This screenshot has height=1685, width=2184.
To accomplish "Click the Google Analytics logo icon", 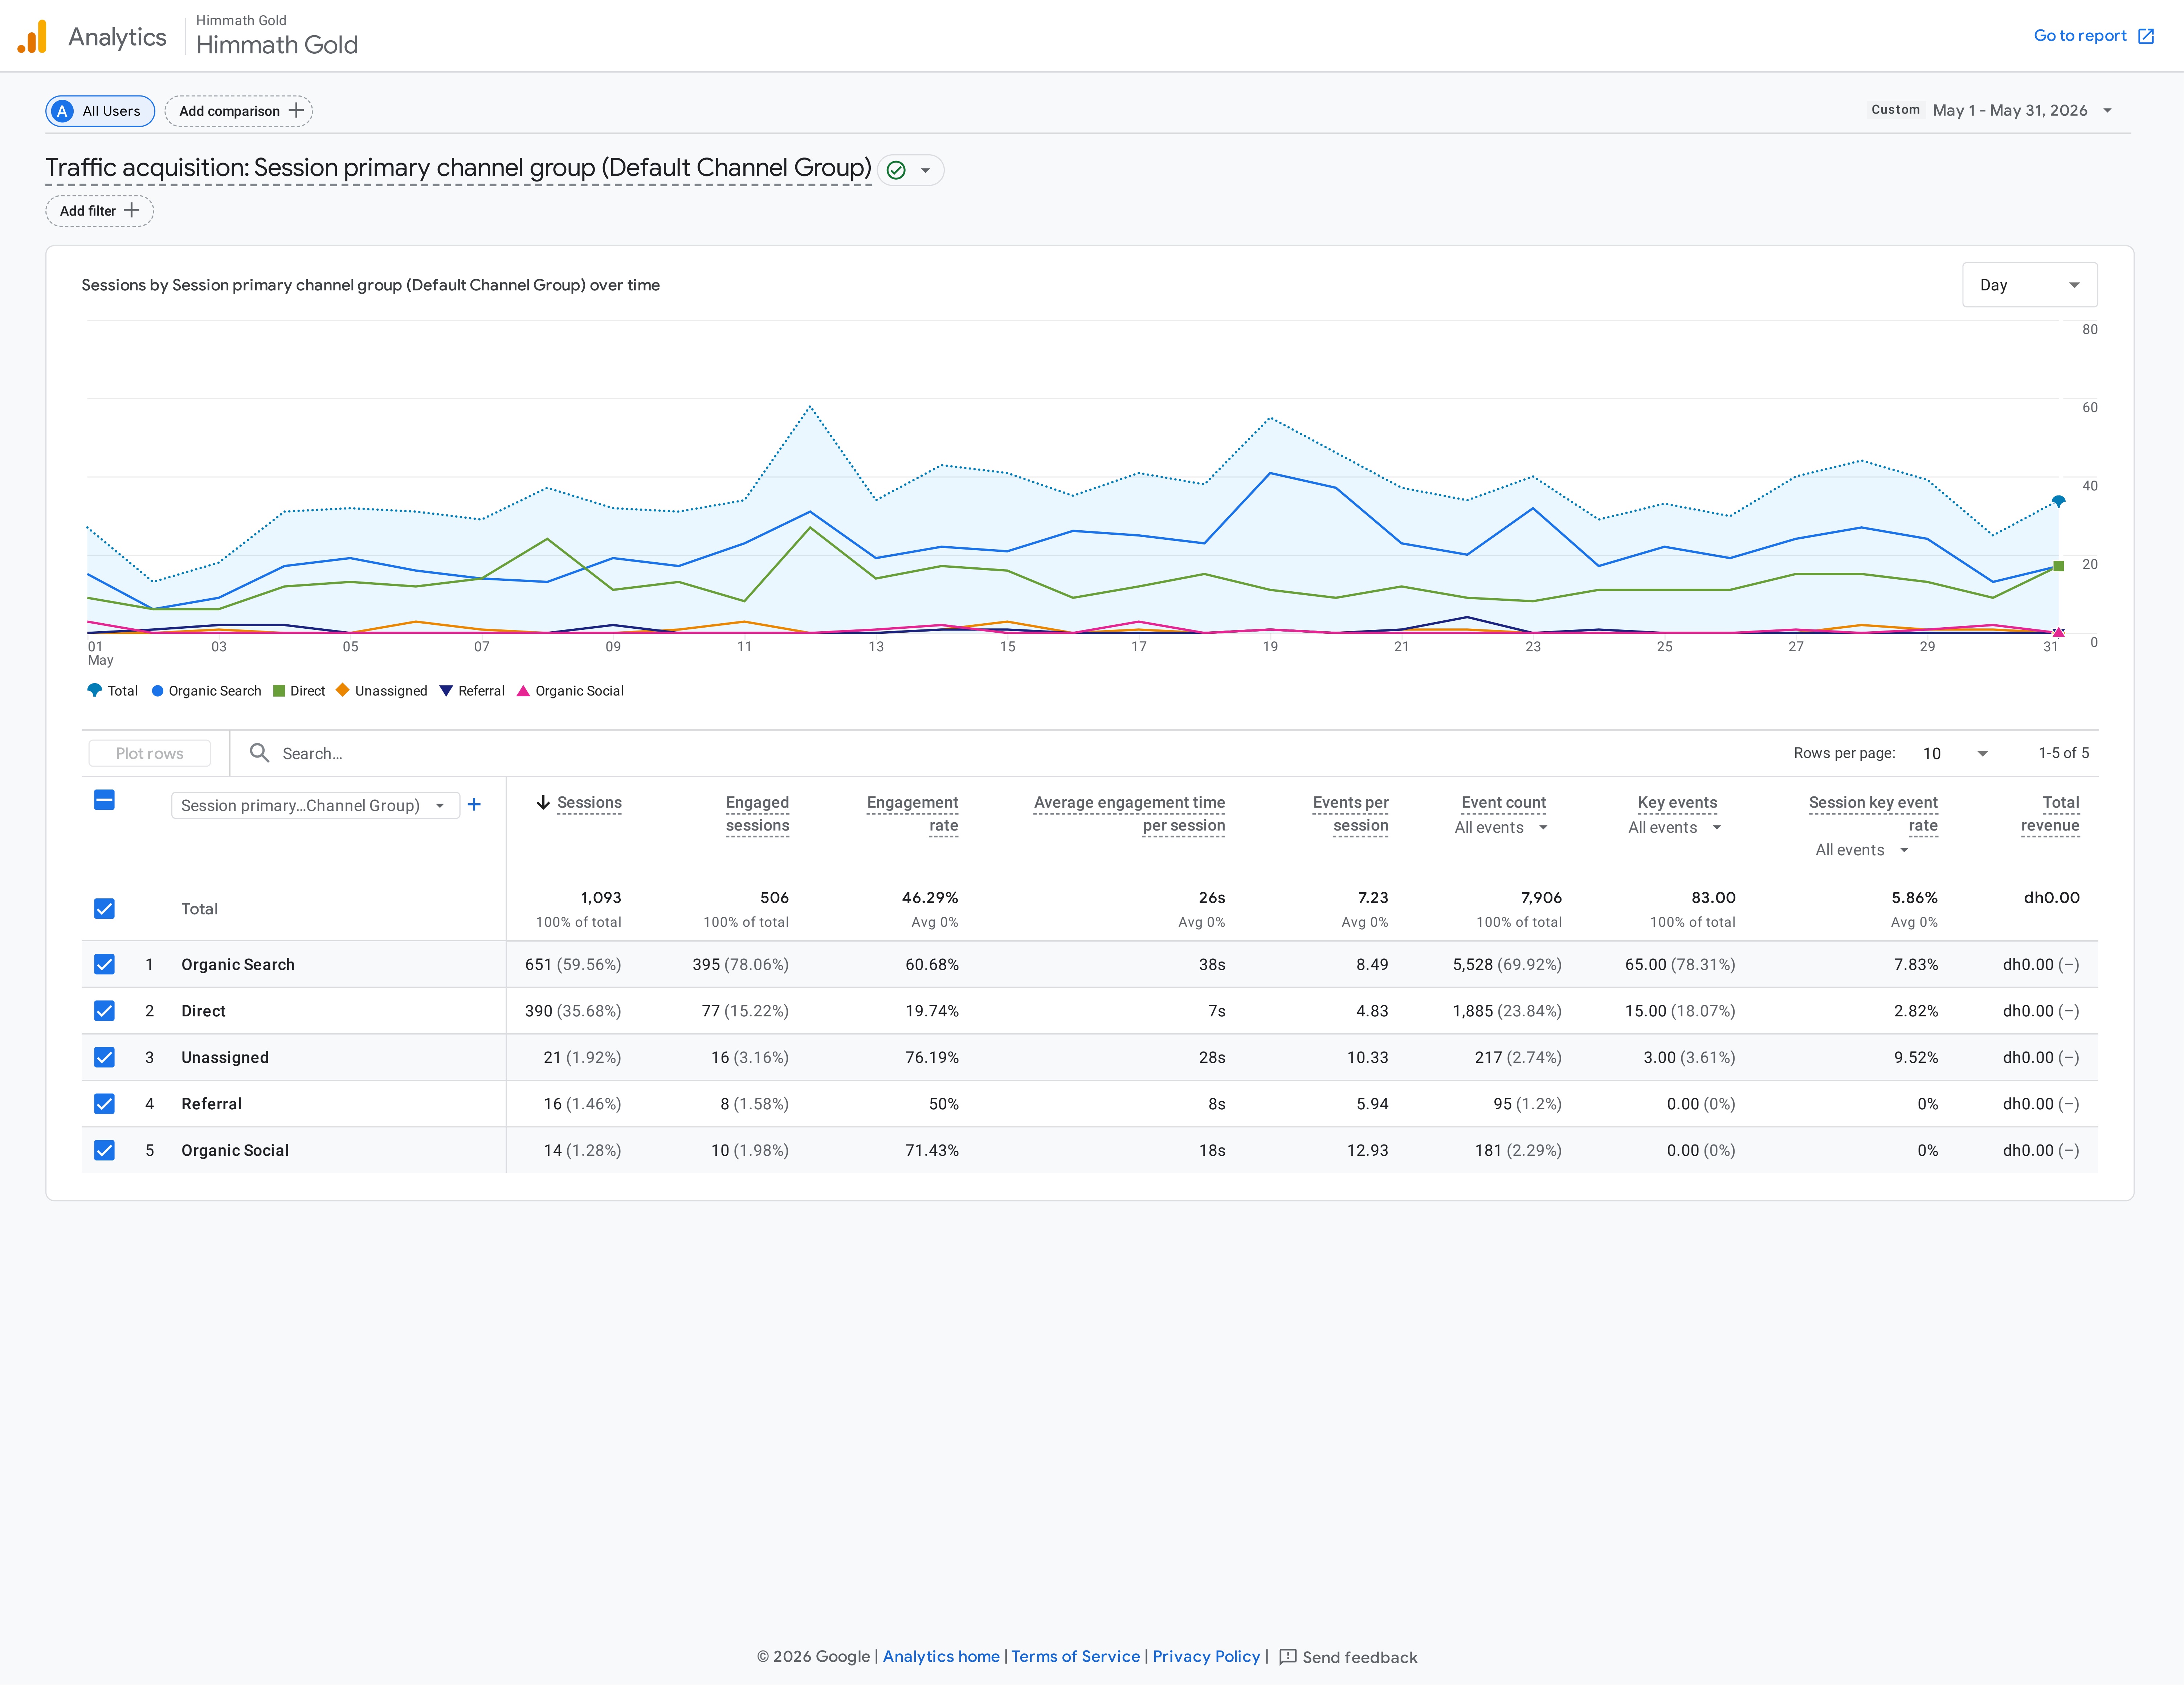I will (x=32, y=37).
